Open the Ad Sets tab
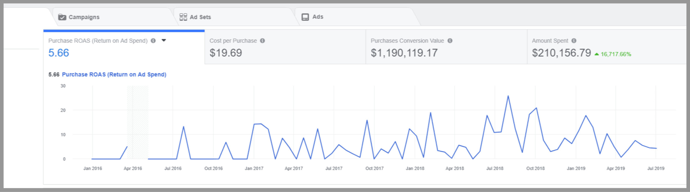The image size is (690, 192). (x=200, y=17)
